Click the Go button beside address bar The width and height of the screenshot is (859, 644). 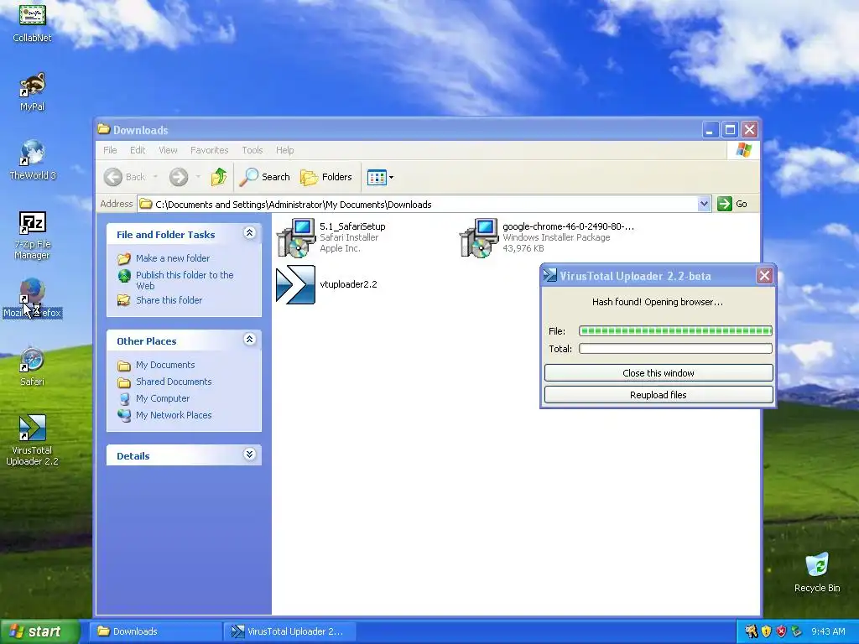(733, 204)
